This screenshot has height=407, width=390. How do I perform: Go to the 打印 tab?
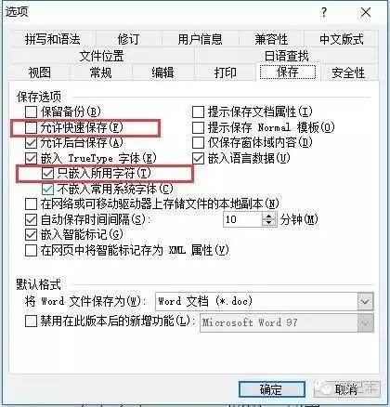coord(225,72)
